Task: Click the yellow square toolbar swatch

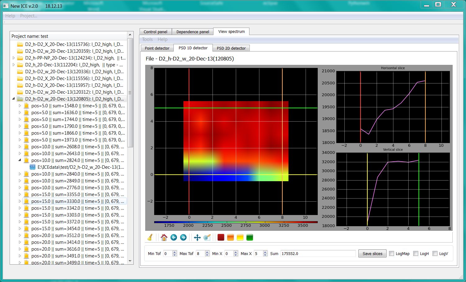Action: click(240, 238)
